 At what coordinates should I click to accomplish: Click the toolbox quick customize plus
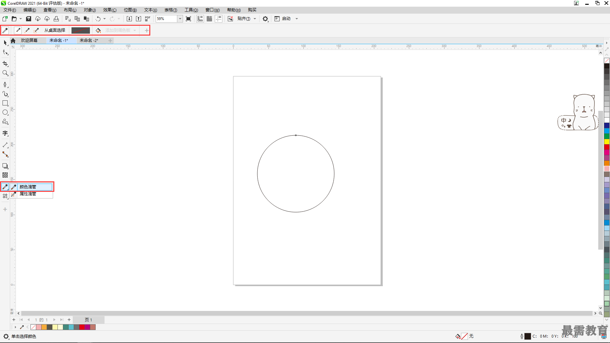coord(5,209)
